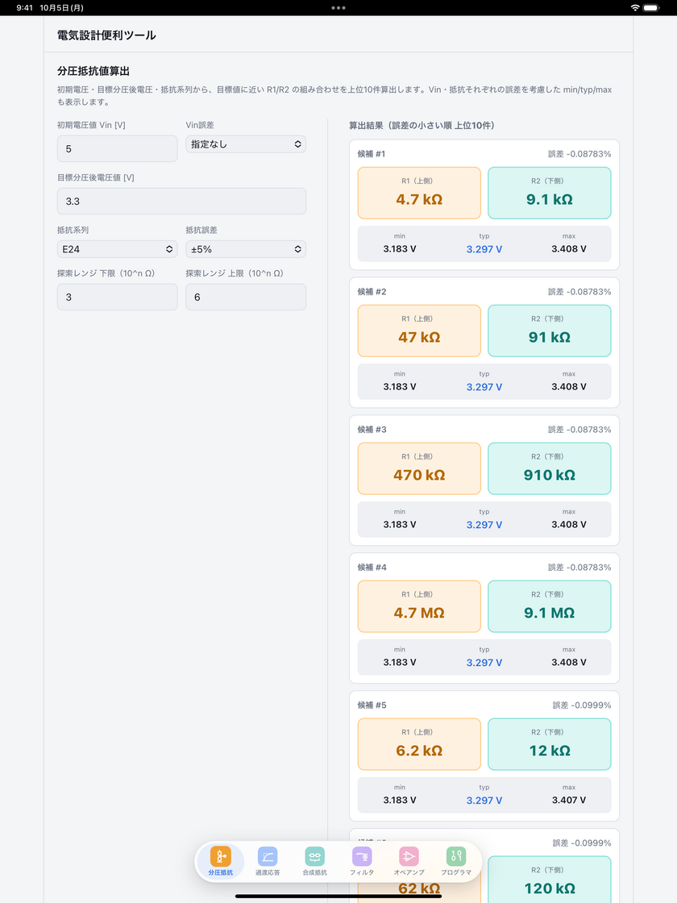Click the 分圧抵抗値算出 section heading
This screenshot has width=677, height=903.
tap(93, 71)
